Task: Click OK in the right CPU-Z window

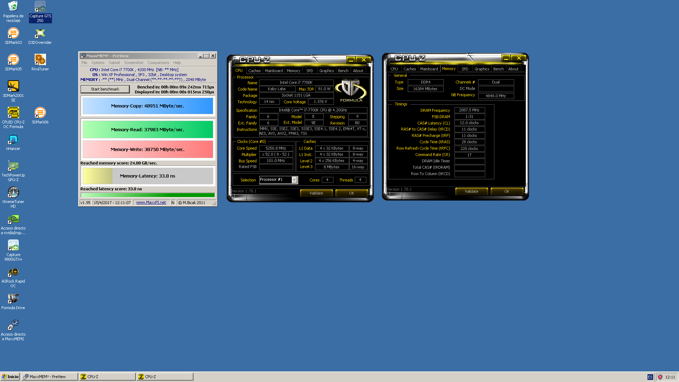Action: (x=507, y=191)
